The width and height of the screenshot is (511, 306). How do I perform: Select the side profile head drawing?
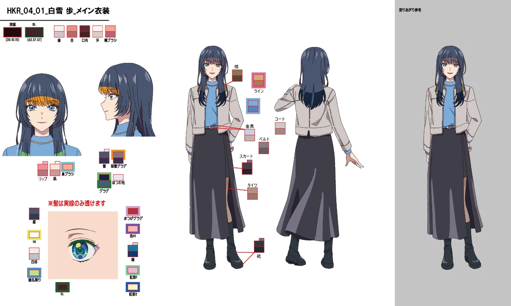[126, 101]
